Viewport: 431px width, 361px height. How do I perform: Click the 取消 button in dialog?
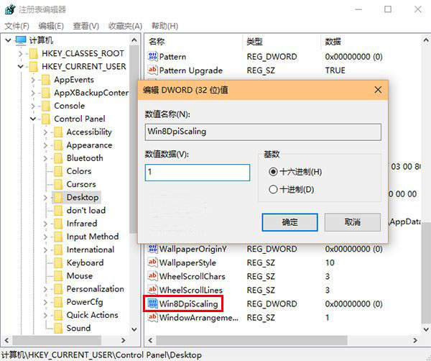[x=352, y=221]
